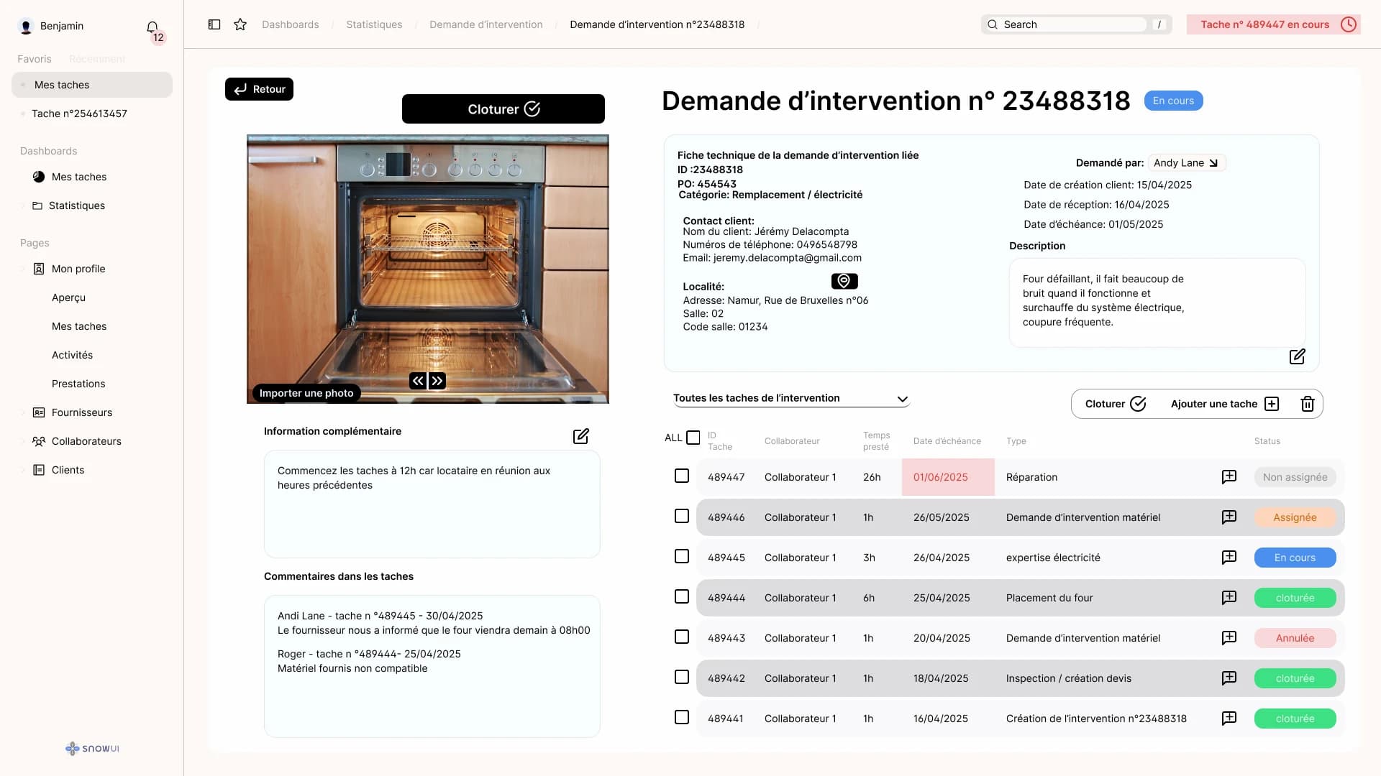The image size is (1381, 776).
Task: Add comment on task 489446
Action: tap(1229, 517)
